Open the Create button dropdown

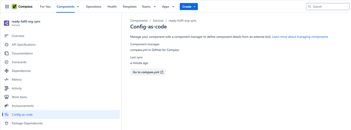coord(189,6)
